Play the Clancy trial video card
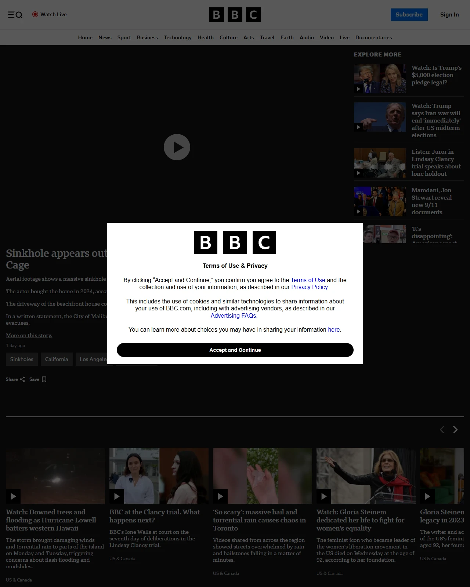470x587 pixels. [x=159, y=476]
